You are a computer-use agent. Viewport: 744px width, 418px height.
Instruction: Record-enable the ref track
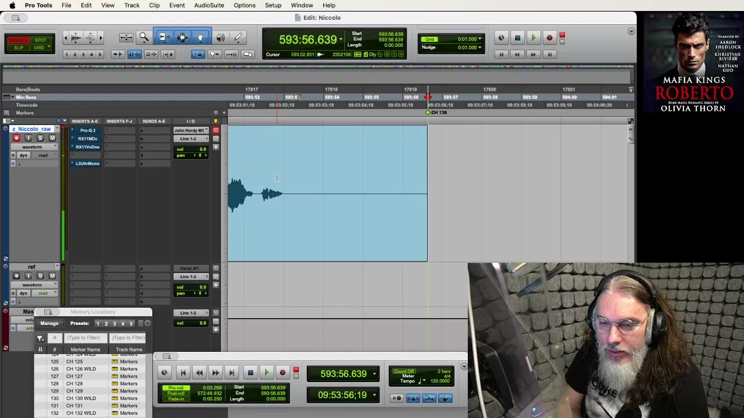click(x=16, y=276)
